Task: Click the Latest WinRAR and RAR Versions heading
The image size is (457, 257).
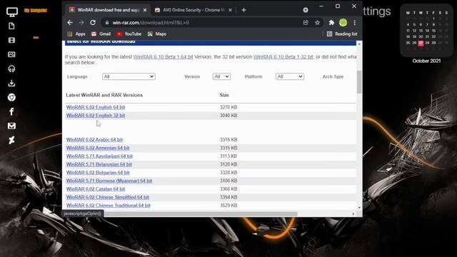Action: 104,95
